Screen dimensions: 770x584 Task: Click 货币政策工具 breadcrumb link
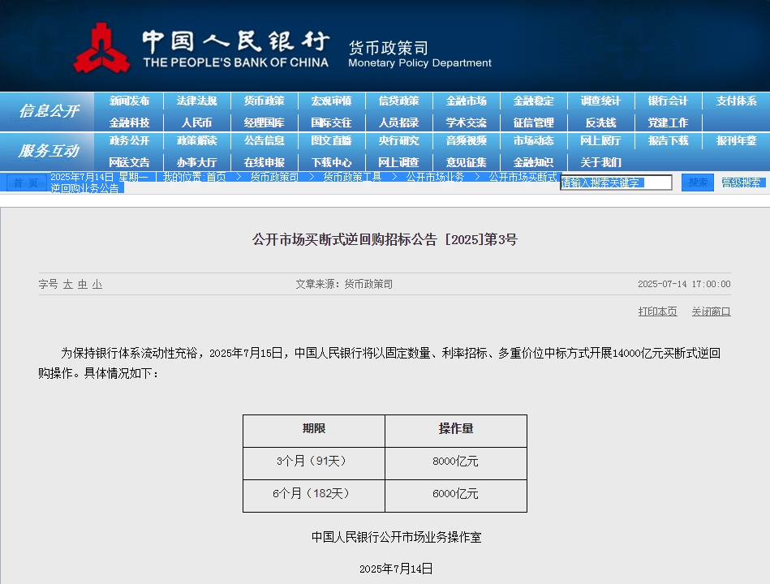tap(352, 177)
